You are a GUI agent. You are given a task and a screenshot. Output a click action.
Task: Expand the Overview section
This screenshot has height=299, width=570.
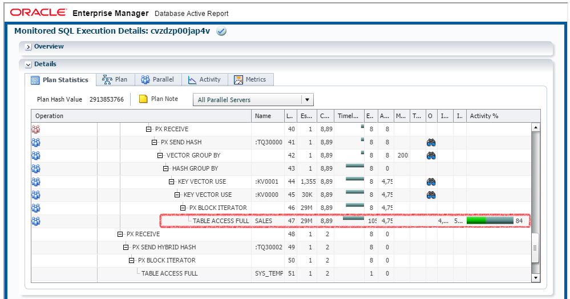pyautogui.click(x=29, y=47)
